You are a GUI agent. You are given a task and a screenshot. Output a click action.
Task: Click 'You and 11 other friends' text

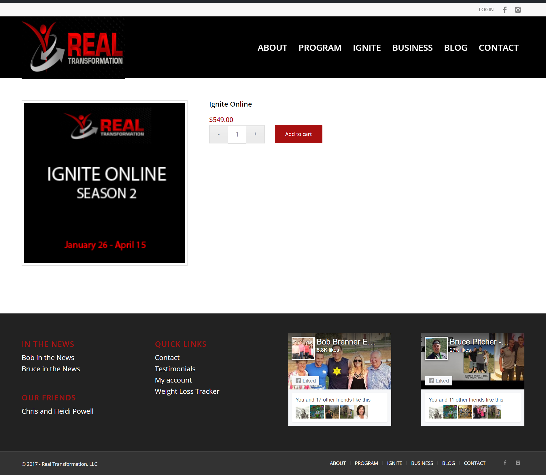466,400
